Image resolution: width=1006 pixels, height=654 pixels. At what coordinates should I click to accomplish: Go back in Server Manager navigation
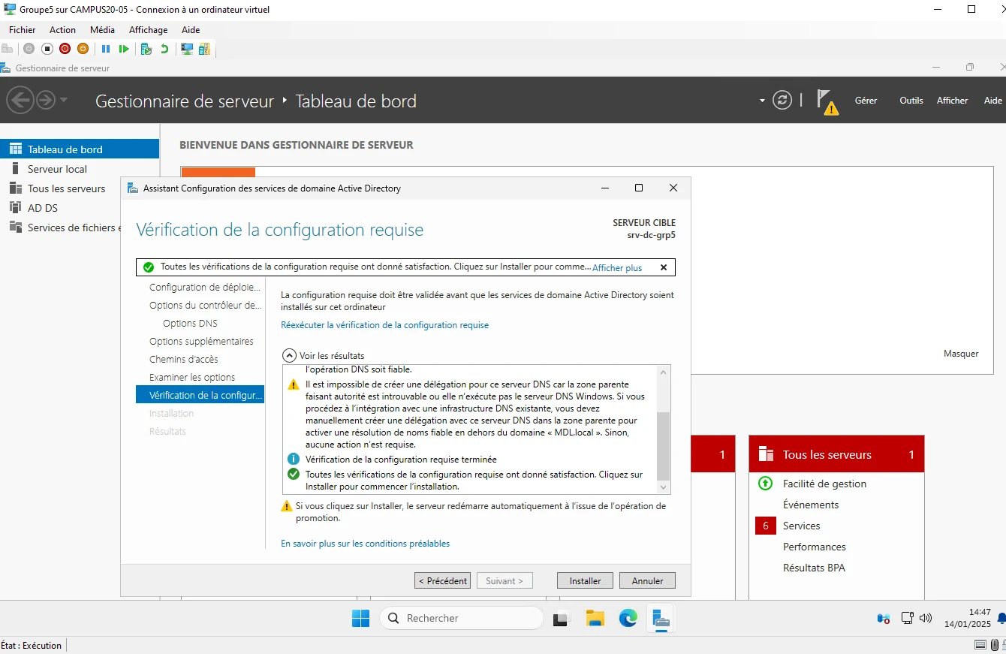point(20,100)
